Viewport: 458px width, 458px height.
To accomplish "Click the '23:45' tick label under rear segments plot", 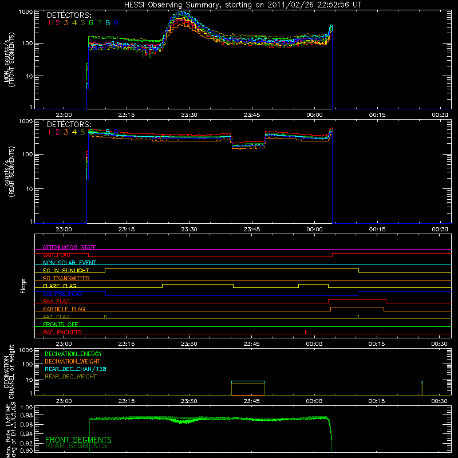I will pos(252,230).
